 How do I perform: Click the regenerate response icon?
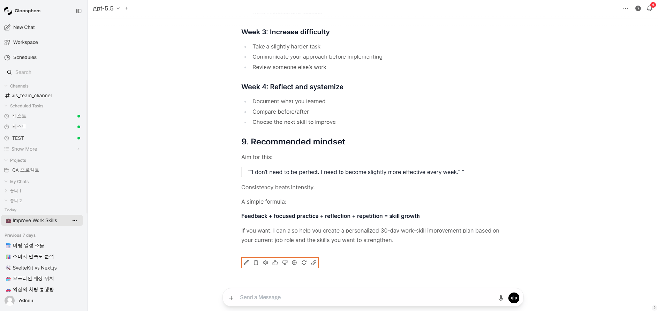pos(304,263)
